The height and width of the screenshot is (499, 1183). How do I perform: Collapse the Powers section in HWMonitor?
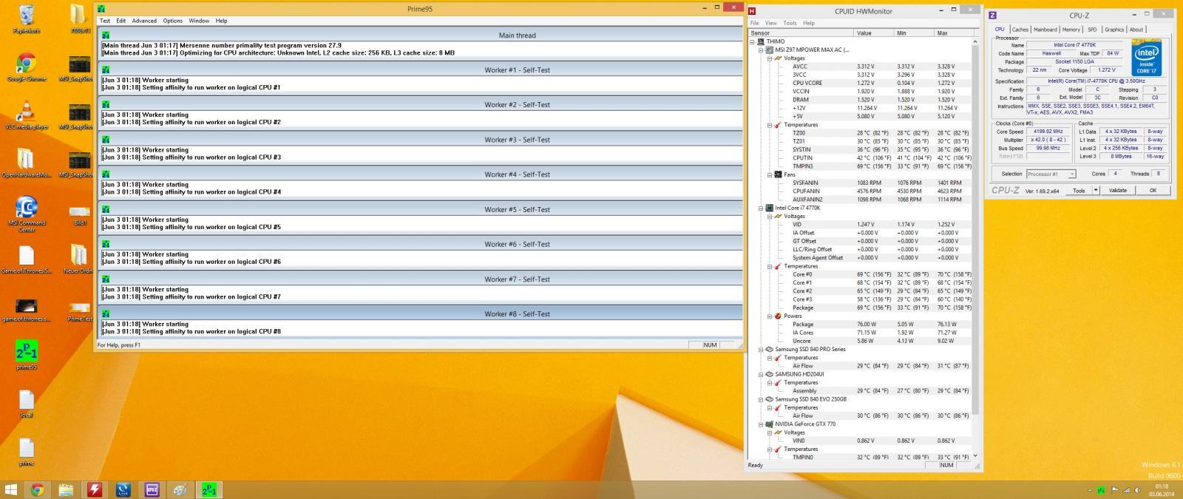(x=769, y=316)
